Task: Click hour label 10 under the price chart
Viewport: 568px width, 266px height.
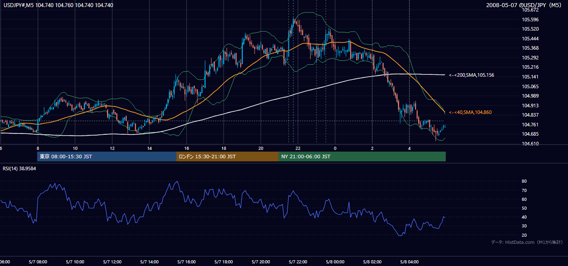Action: click(x=75, y=148)
